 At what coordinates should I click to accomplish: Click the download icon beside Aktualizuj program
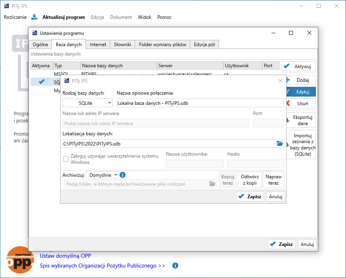[34, 17]
